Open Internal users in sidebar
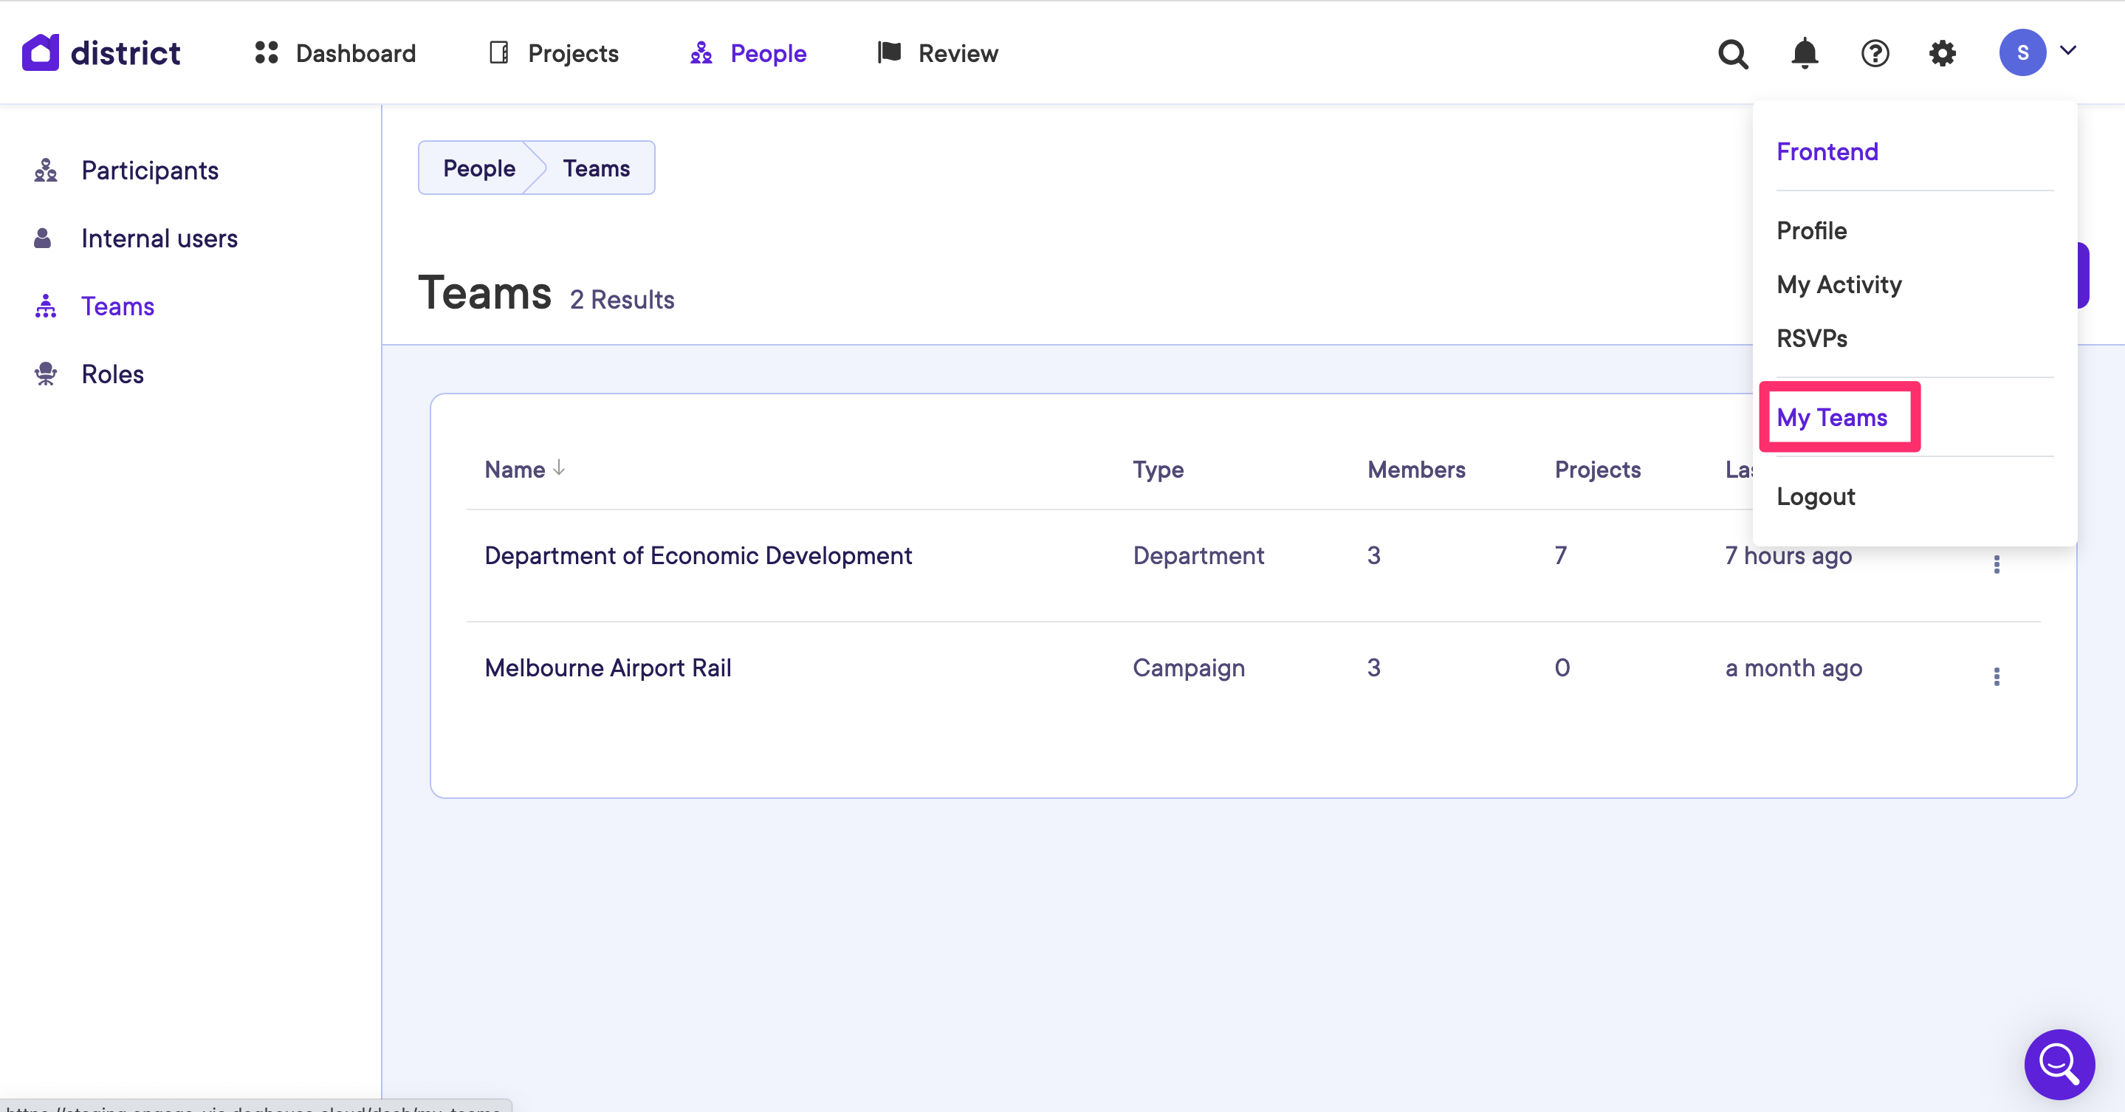The height and width of the screenshot is (1112, 2125). [159, 238]
